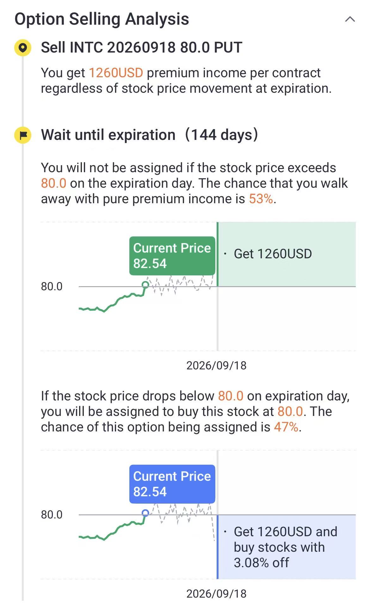The height and width of the screenshot is (603, 370).
Task: Tap the blue Current Price 82.54 label
Action: tap(172, 484)
